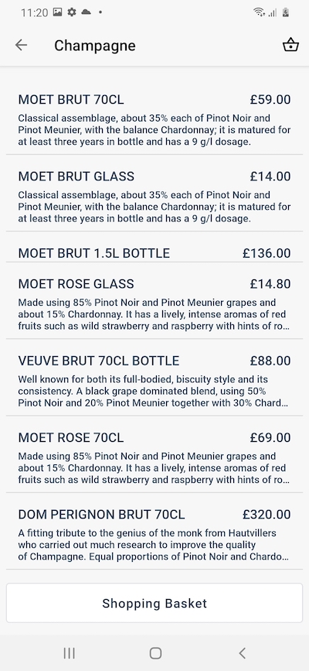This screenshot has height=671, width=309.
Task: Select MOET BRUT 1.5L BOTTLE item
Action: coord(154,253)
